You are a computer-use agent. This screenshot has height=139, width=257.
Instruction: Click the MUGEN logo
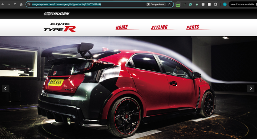(x=56, y=14)
